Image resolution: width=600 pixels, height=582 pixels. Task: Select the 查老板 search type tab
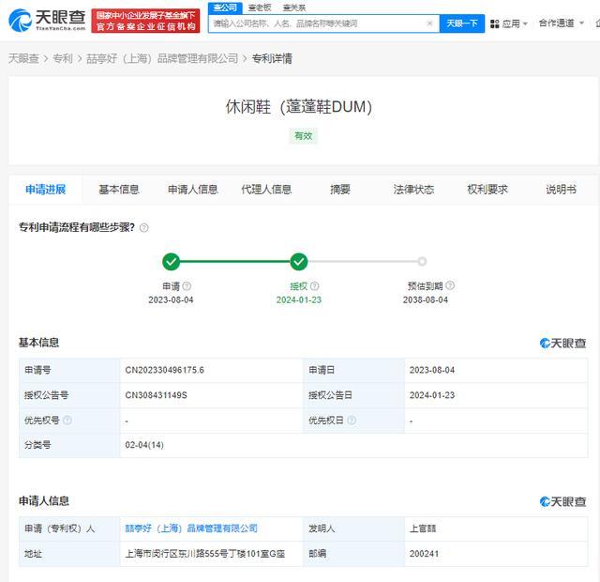coord(260,8)
